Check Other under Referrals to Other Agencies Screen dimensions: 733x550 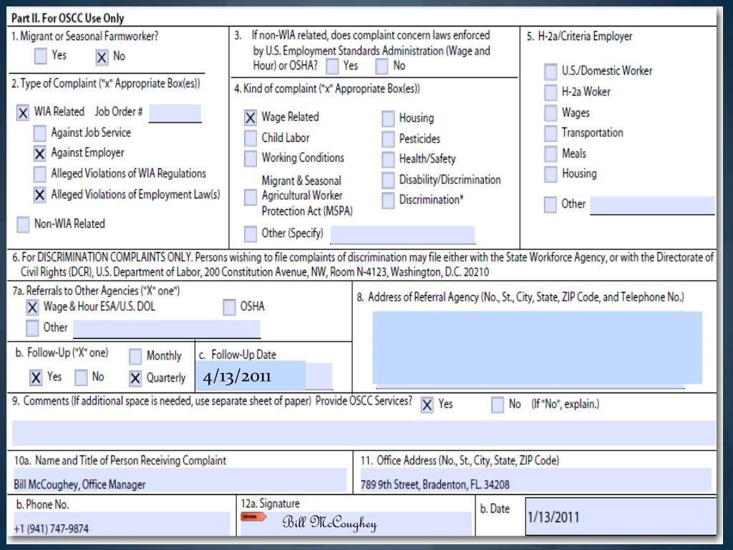point(32,328)
